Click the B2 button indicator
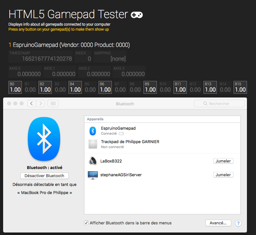256x235 pixels. click(45, 87)
